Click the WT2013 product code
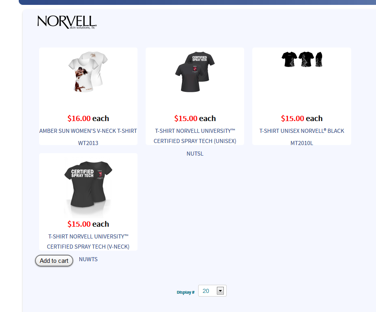This screenshot has height=312, width=376. click(x=88, y=143)
